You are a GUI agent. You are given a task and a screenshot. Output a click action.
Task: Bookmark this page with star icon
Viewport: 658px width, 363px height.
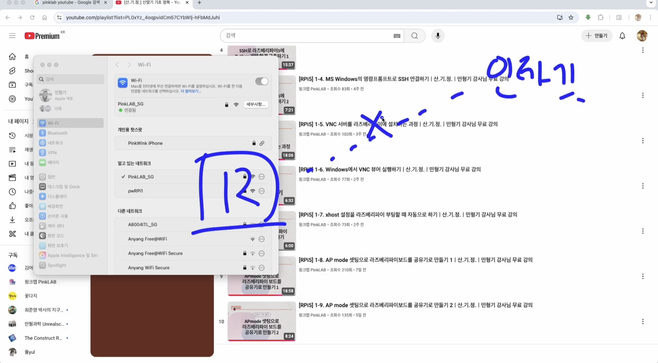(x=571, y=18)
